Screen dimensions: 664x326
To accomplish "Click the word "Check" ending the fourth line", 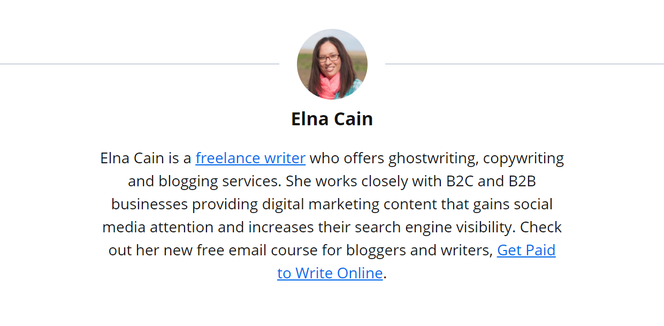I will coord(541,228).
